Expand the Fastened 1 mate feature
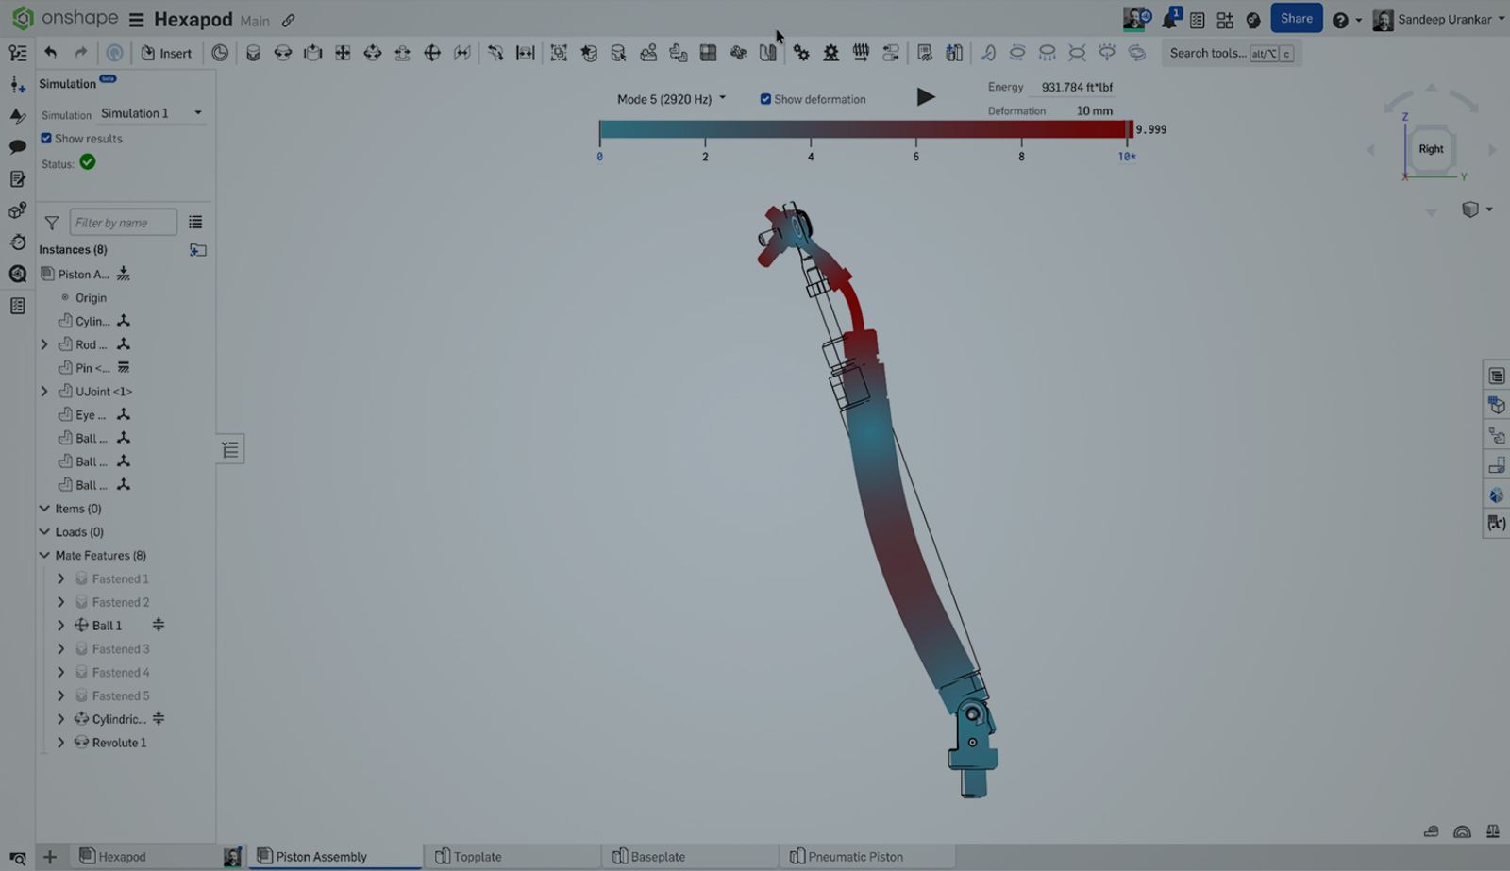Image resolution: width=1510 pixels, height=871 pixels. point(60,578)
